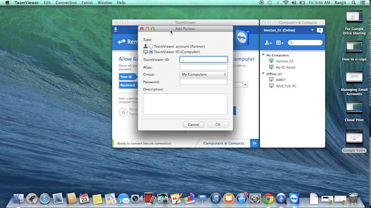Open Messages from the Dock
This screenshot has width=371, height=208.
(123, 199)
